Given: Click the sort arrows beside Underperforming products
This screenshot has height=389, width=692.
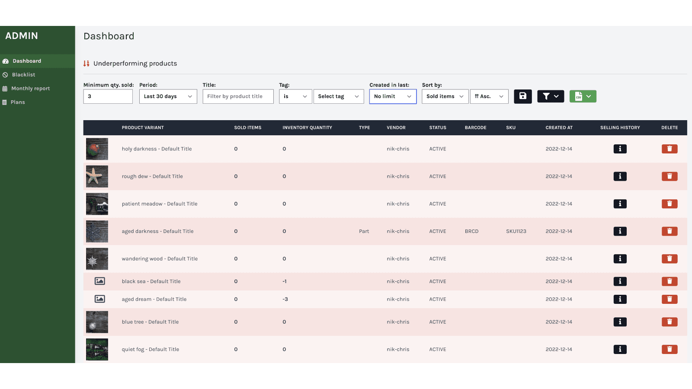Looking at the screenshot, I should 86,63.
